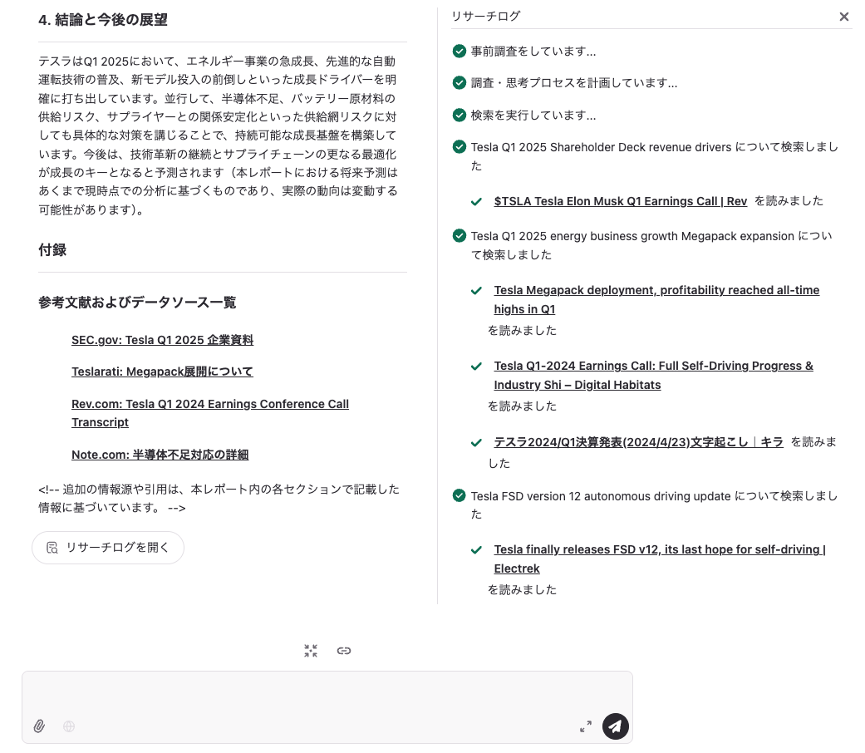
Task: Click the 付録 heading
Action: [x=52, y=250]
